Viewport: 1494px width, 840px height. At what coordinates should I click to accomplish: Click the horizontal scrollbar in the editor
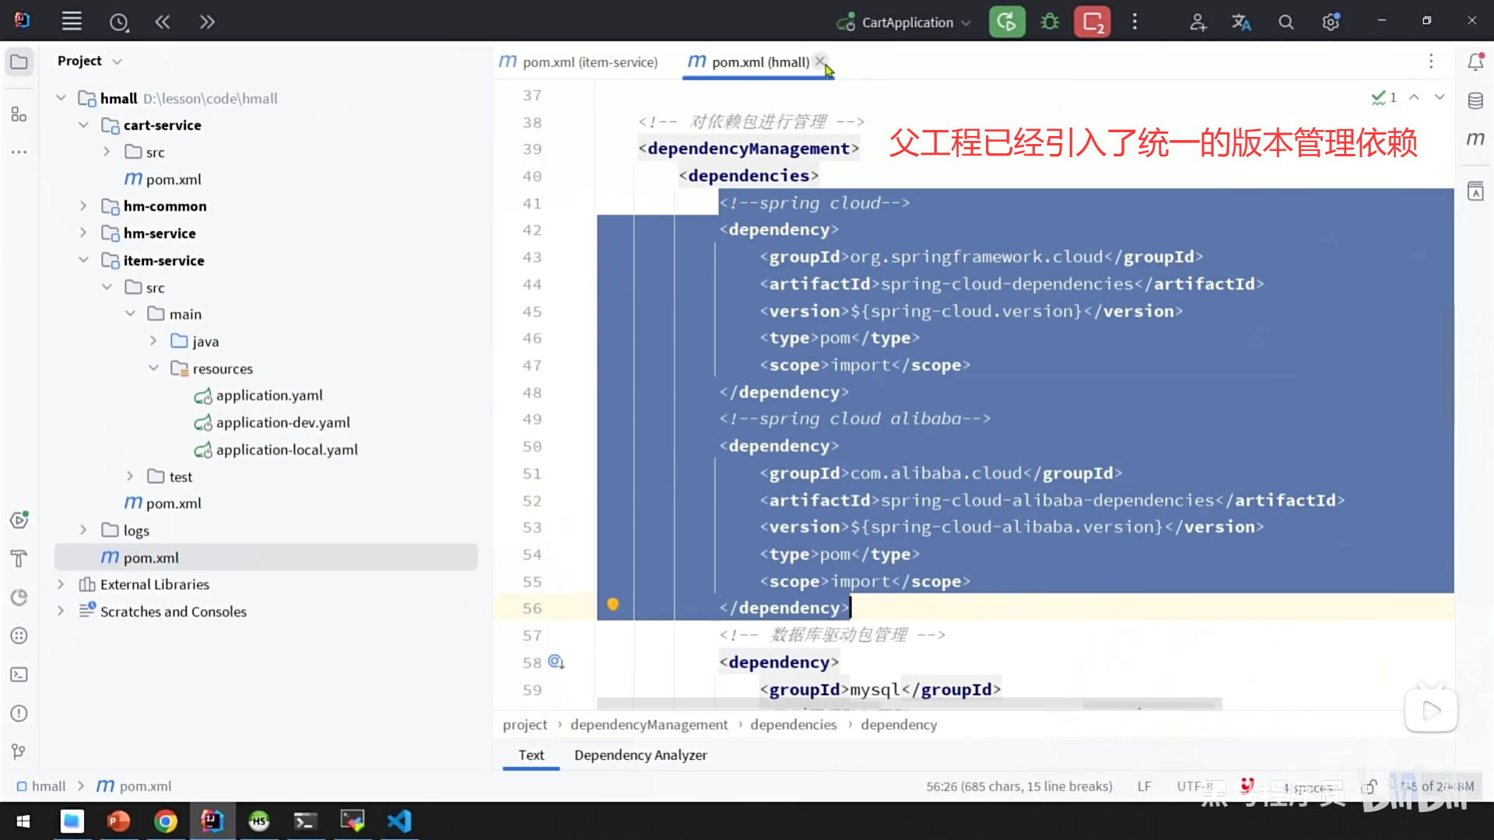pyautogui.click(x=909, y=704)
